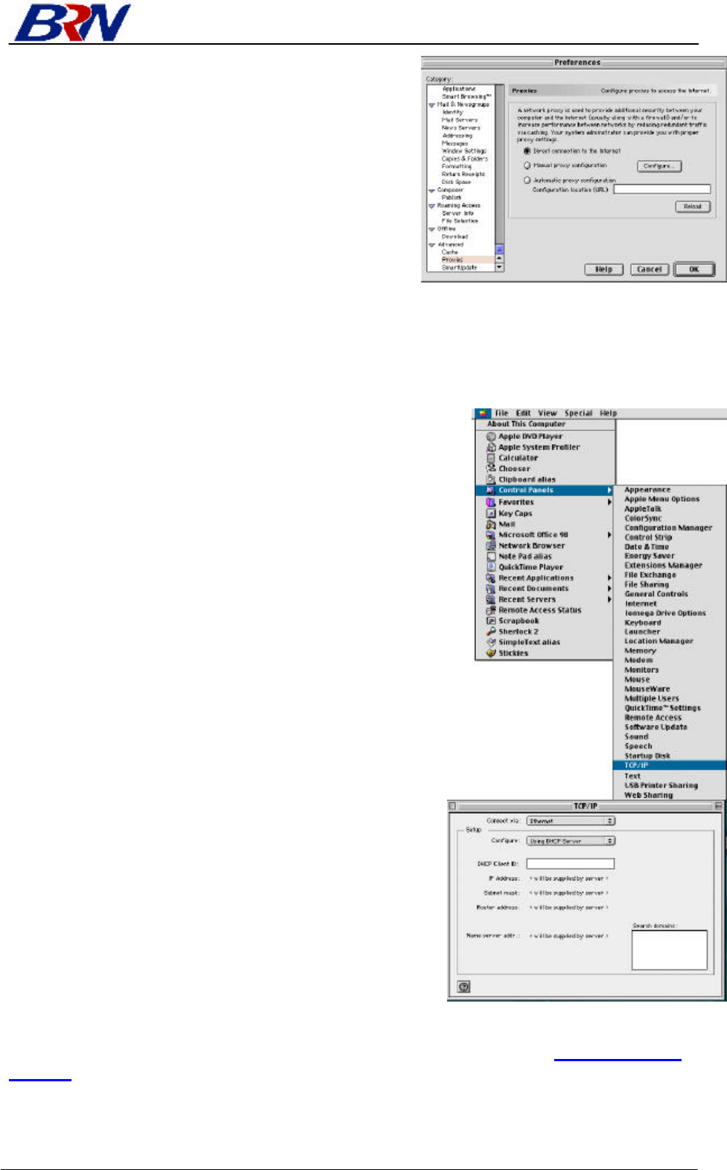The width and height of the screenshot is (727, 1170).
Task: Click the Favorites folder icon
Action: click(491, 502)
